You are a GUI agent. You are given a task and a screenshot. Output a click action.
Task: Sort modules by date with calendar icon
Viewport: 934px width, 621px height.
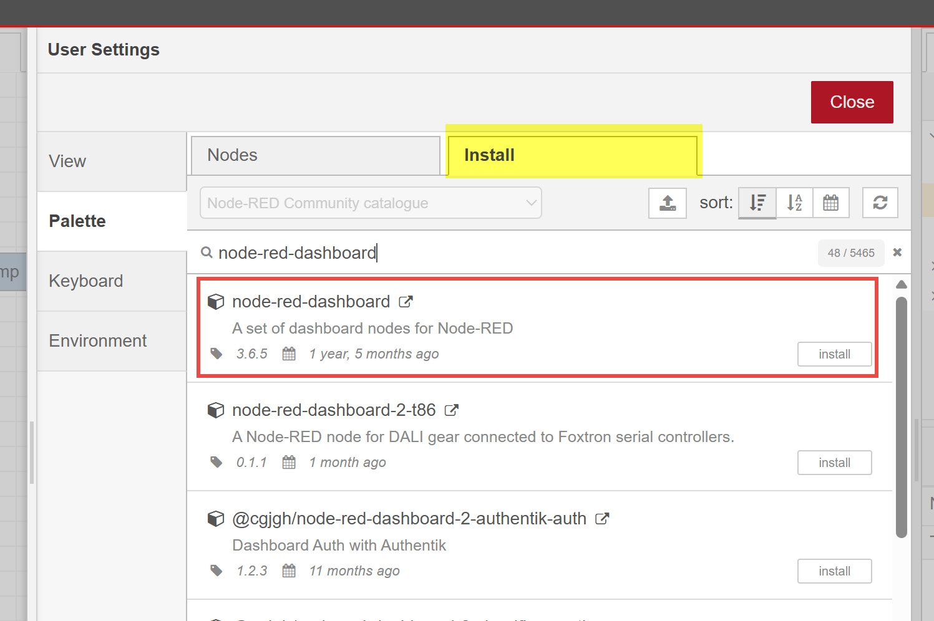831,203
